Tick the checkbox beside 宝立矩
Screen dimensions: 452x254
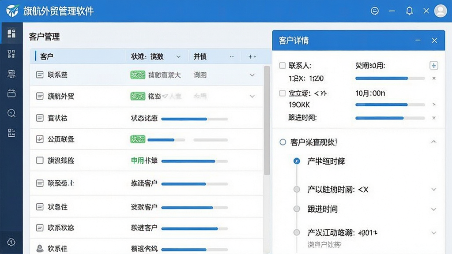282,93
